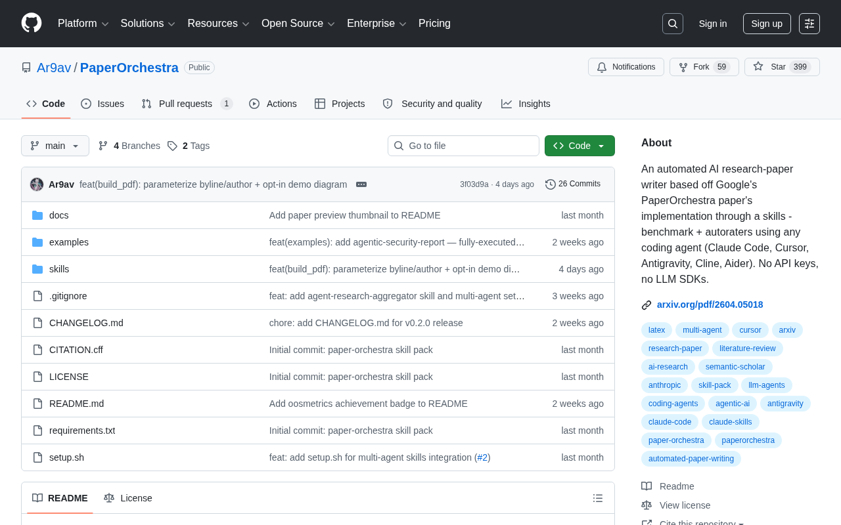Fork the PaperOrchestra repository
Viewport: 841px width, 525px height.
tap(704, 67)
